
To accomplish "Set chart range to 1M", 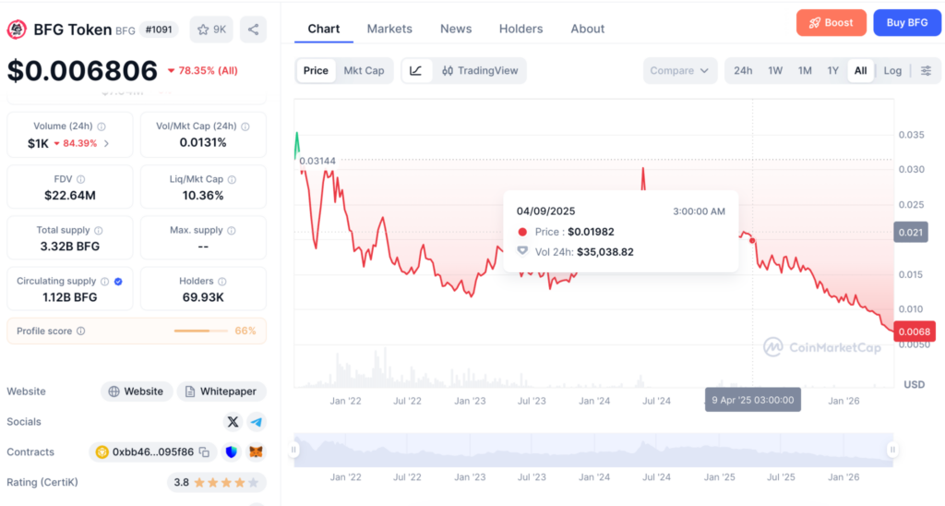I will point(805,70).
